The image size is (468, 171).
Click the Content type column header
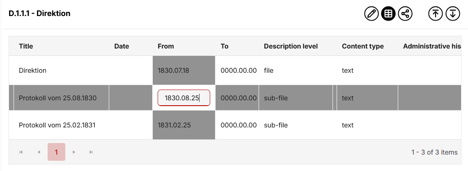point(362,46)
